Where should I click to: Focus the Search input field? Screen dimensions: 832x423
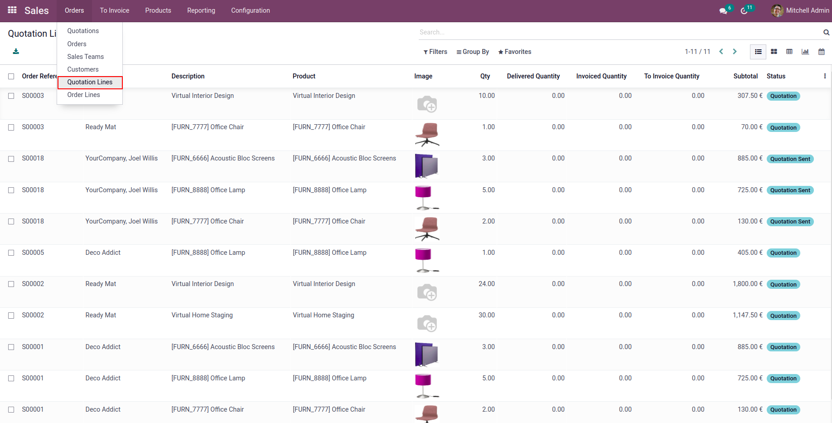pos(619,32)
